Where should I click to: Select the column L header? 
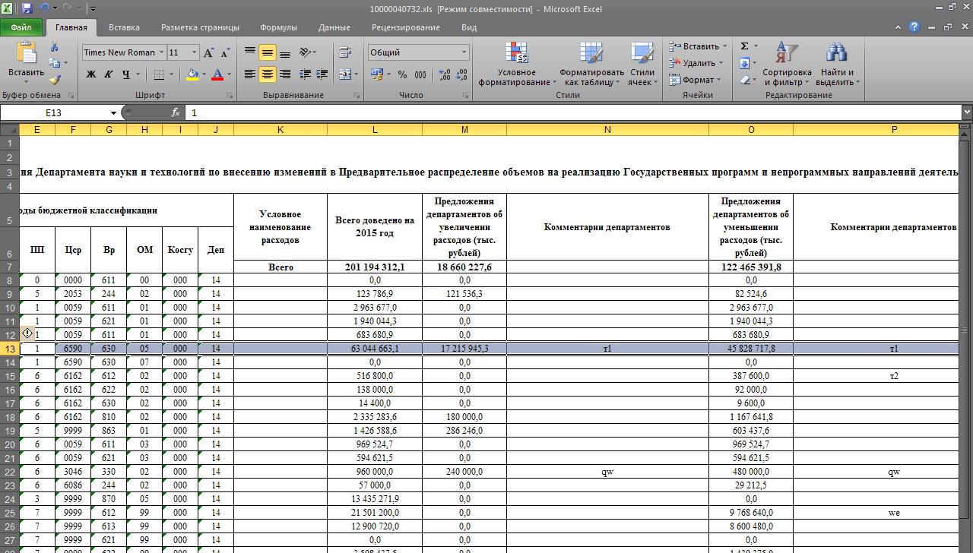375,130
